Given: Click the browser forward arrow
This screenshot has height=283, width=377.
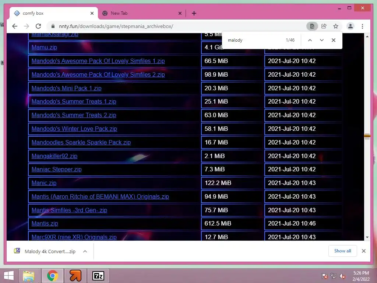Looking at the screenshot, I should 27,26.
